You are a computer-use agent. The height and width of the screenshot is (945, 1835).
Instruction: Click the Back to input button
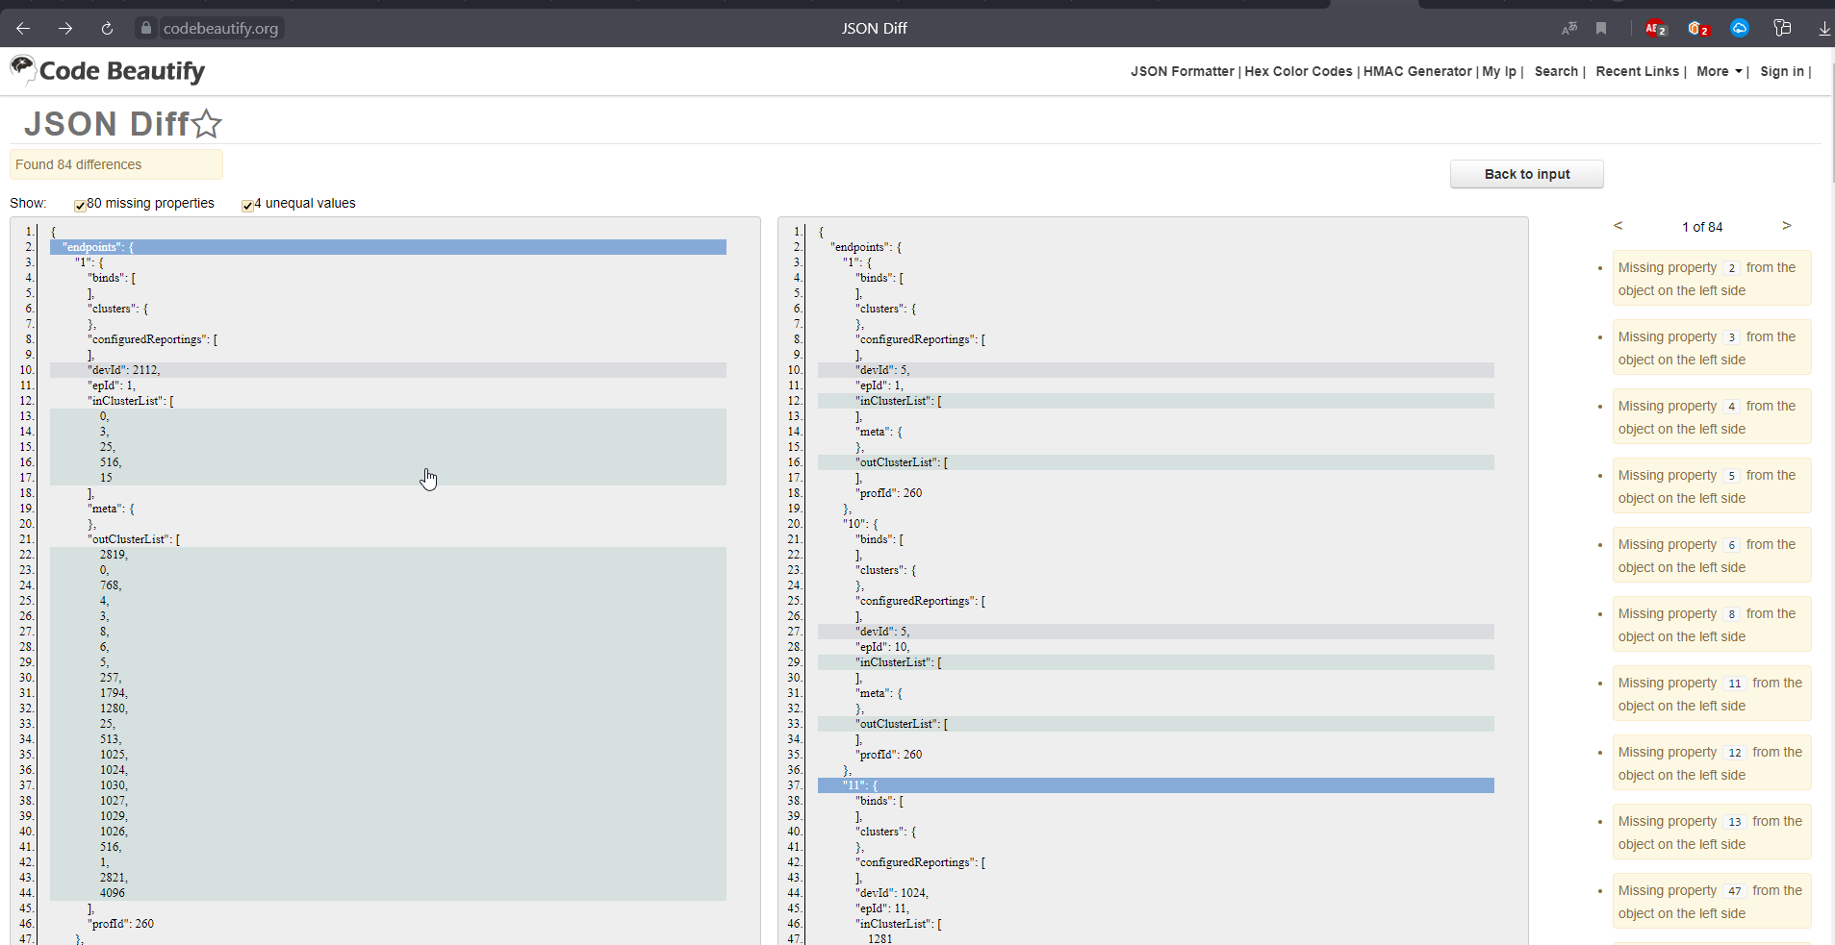[x=1527, y=174]
